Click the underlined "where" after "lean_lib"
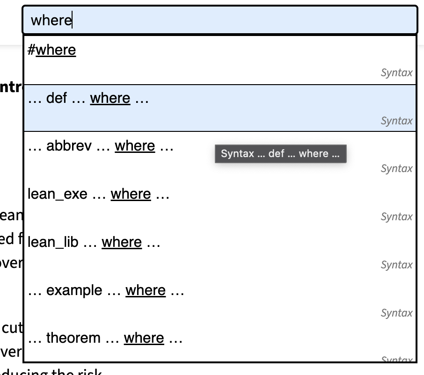This screenshot has height=375, width=424. click(x=122, y=243)
